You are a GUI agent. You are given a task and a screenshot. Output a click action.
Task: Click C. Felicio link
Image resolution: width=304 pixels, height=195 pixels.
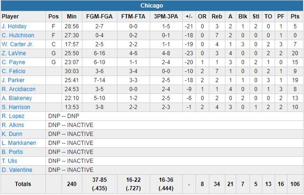click(x=14, y=71)
